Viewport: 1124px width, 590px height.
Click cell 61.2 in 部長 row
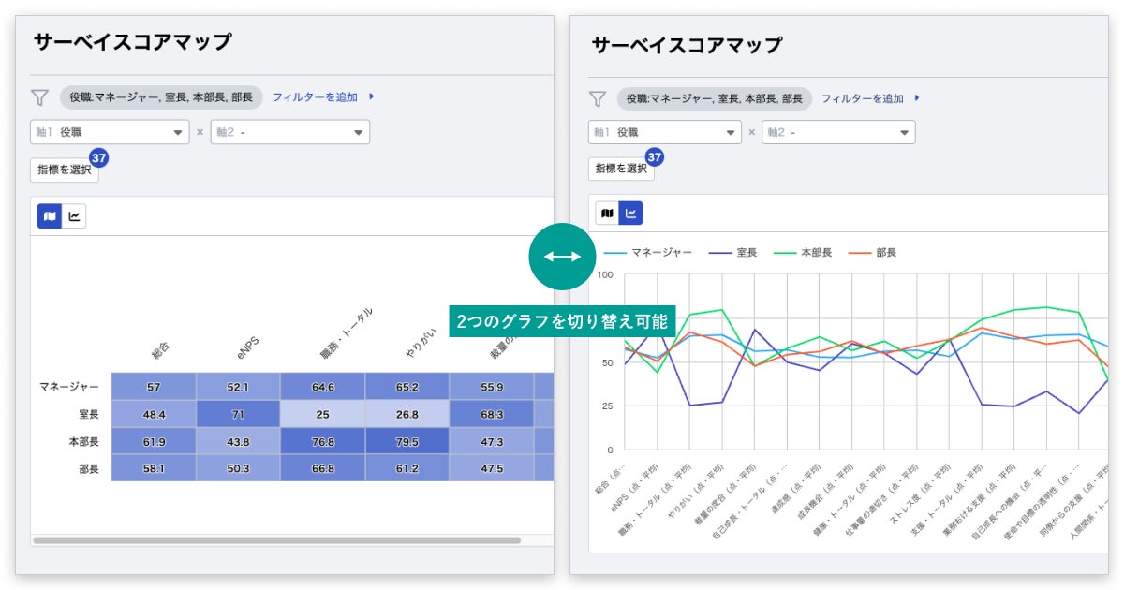point(407,468)
